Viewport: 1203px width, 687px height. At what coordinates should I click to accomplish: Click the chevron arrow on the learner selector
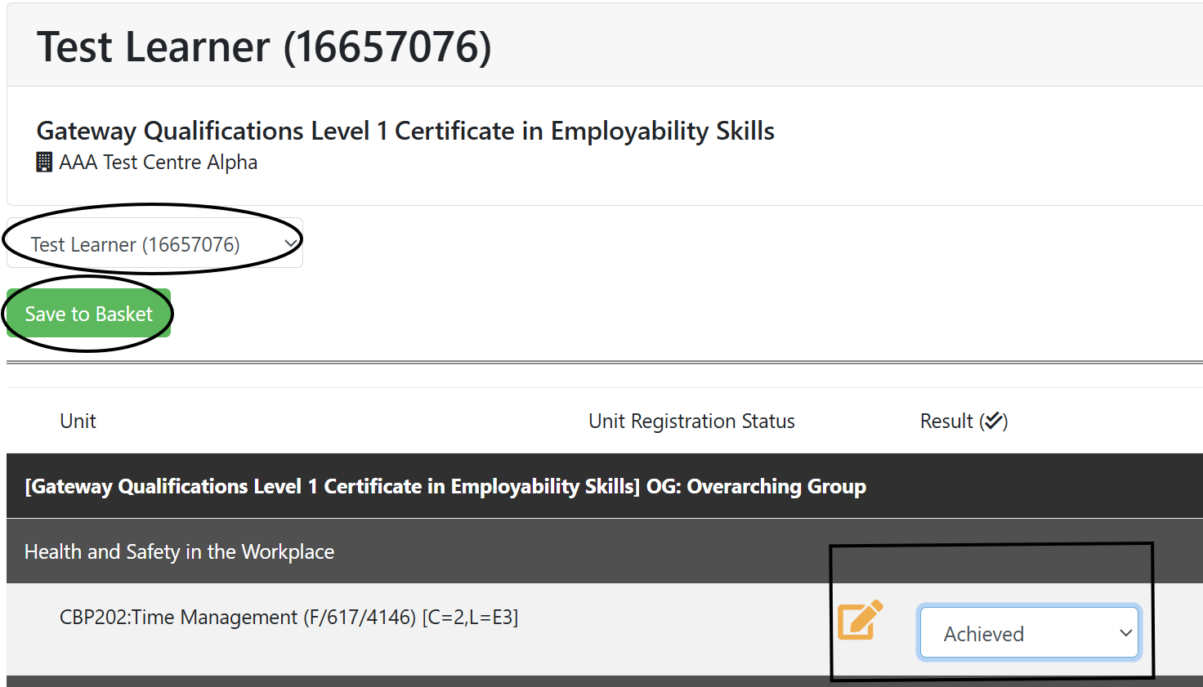tap(290, 244)
